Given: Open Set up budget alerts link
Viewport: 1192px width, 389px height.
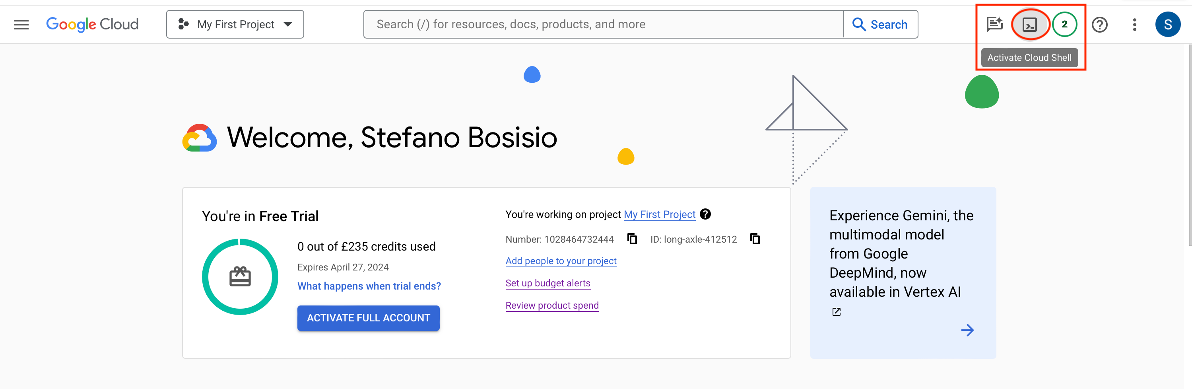Looking at the screenshot, I should pos(548,284).
